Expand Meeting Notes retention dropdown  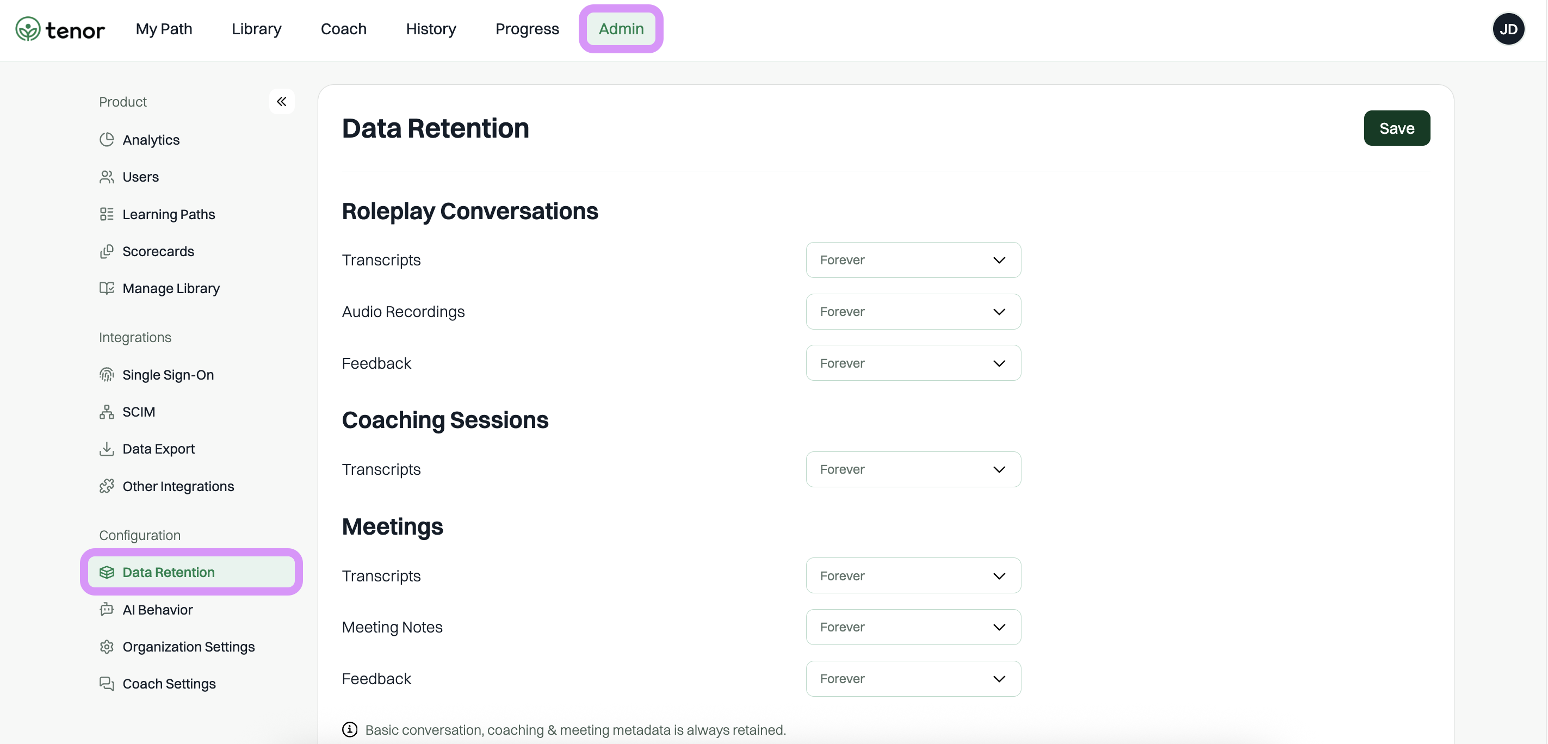tap(912, 627)
